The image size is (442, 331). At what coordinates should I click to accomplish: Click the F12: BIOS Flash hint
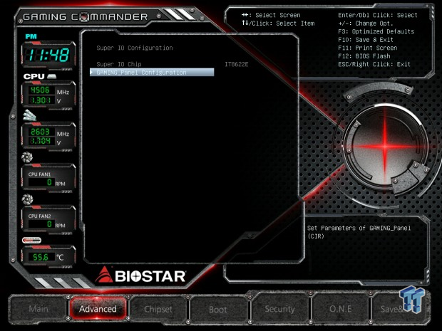(x=364, y=56)
